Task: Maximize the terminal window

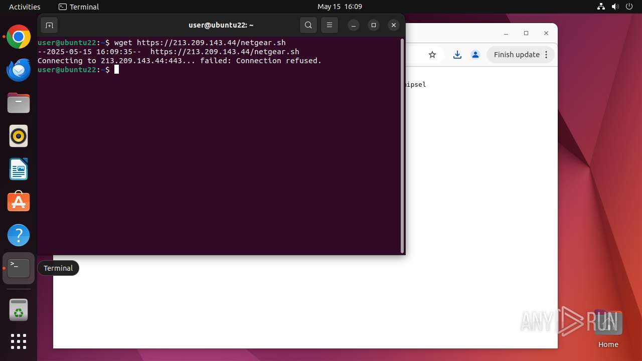Action: pos(374,25)
